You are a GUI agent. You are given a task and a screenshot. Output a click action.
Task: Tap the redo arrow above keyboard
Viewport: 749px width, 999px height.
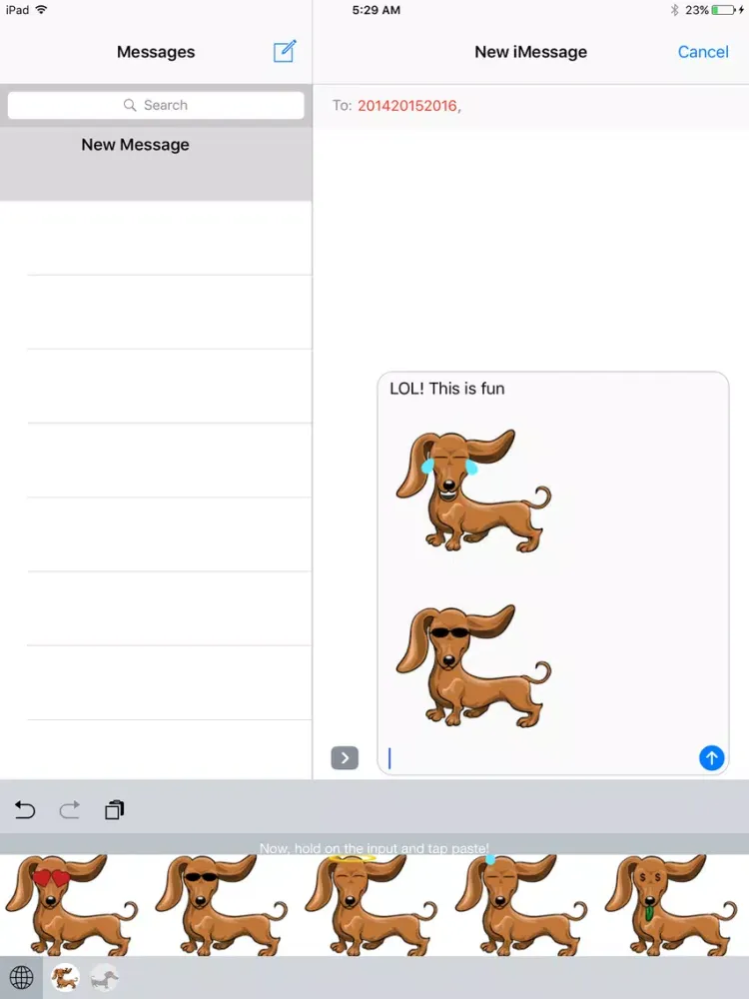[x=70, y=810]
